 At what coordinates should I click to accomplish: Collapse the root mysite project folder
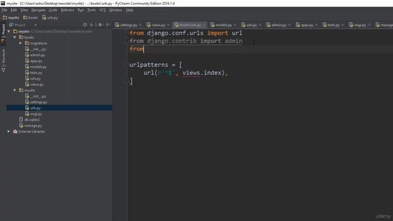pos(9,31)
